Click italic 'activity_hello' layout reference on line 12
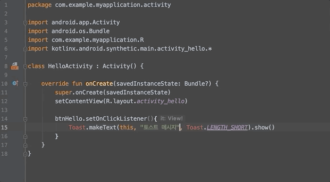Viewport: 330px width, 182px height. pos(161,101)
